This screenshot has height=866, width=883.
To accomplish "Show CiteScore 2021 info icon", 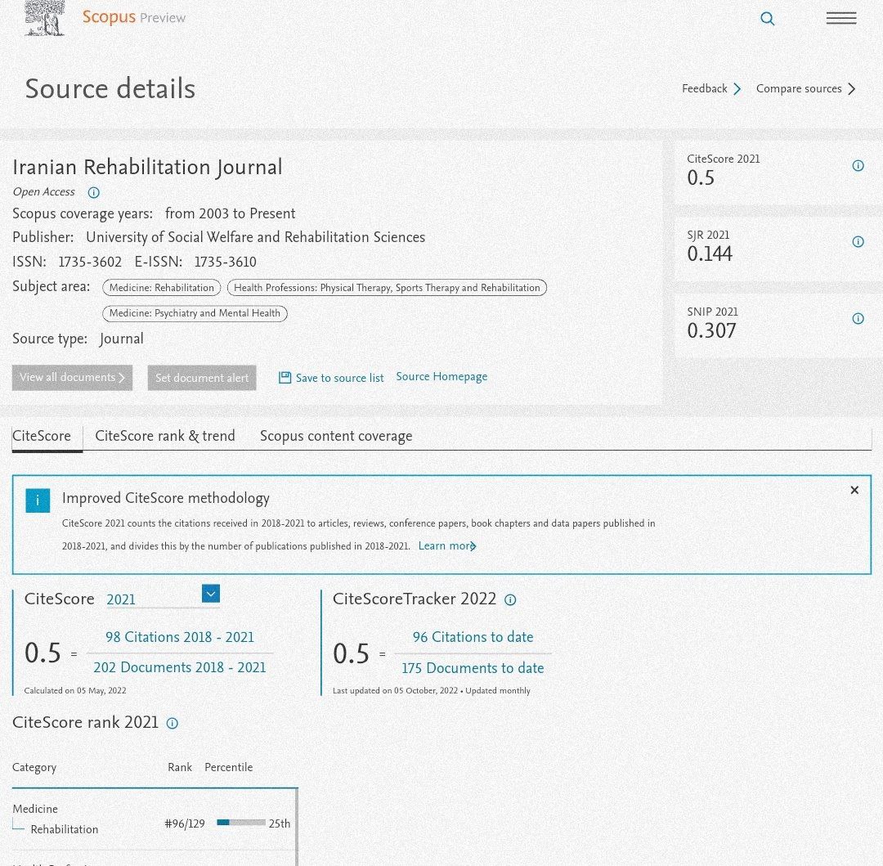I will point(858,165).
